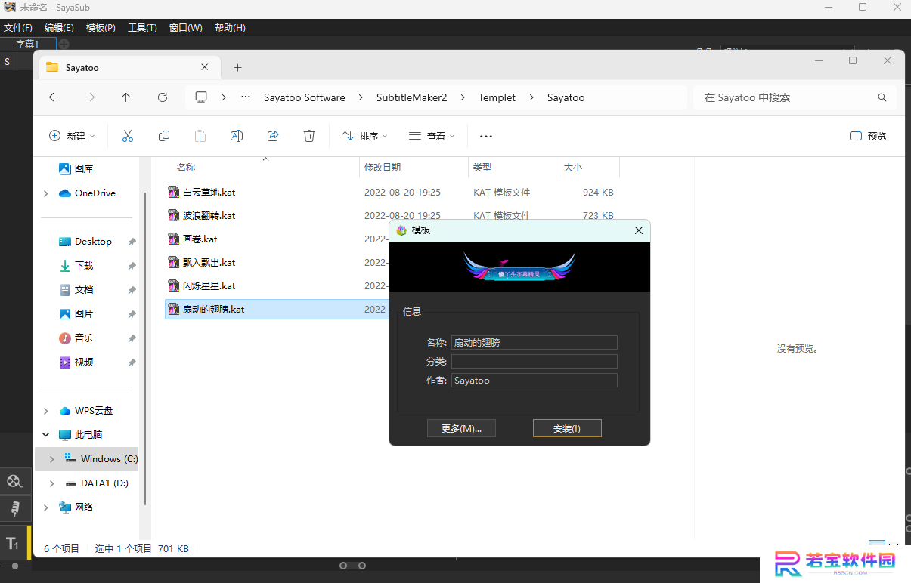Select file 波浪翻转.kat
The width and height of the screenshot is (911, 583).
tap(209, 216)
